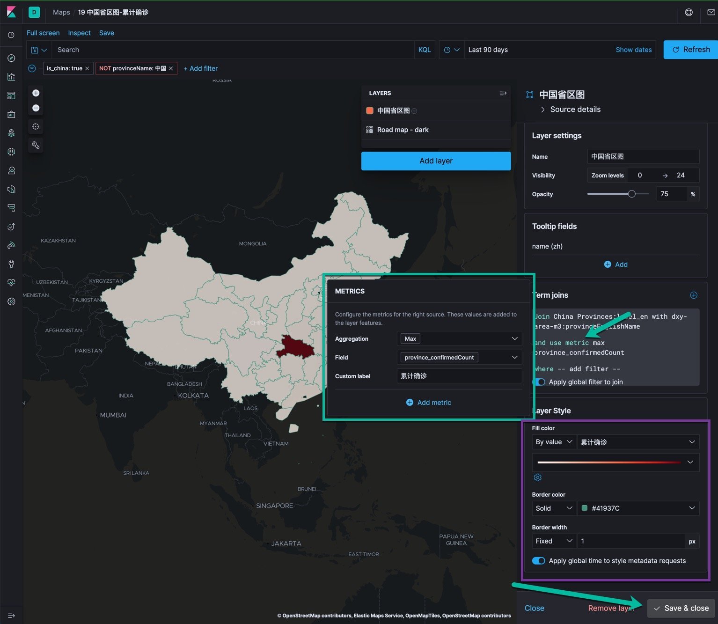Click the Custom label input field
Image resolution: width=718 pixels, height=624 pixels.
[x=459, y=376]
